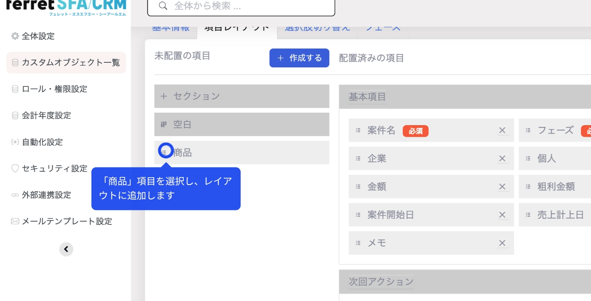Select the フェーズ field label
Viewport: 591px width, 301px height.
[556, 131]
